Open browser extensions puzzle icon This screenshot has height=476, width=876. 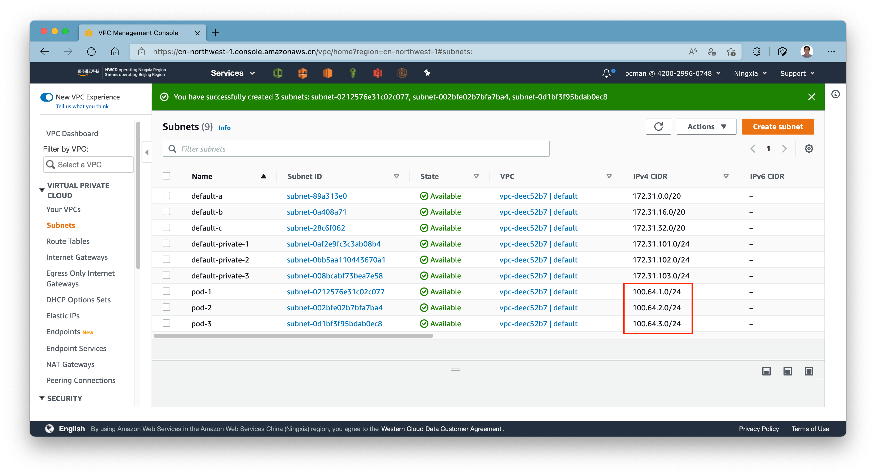coord(756,52)
